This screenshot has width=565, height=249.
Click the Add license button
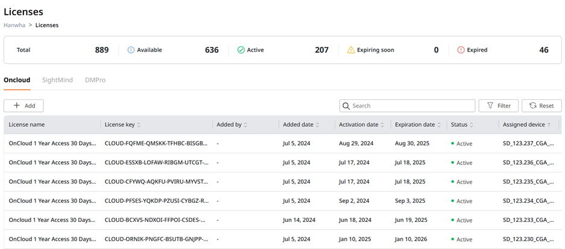(x=23, y=106)
